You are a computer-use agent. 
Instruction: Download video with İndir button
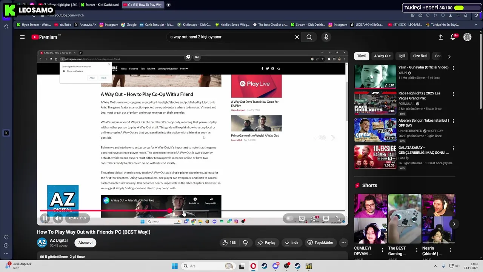point(292,243)
